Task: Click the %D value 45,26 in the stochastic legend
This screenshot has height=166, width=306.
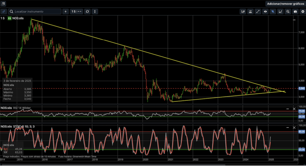Action: (18, 149)
